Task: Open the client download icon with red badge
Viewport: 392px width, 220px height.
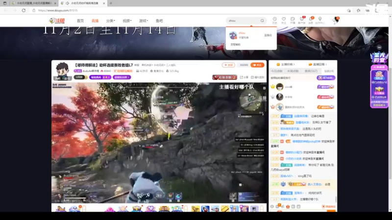Action: point(302,20)
